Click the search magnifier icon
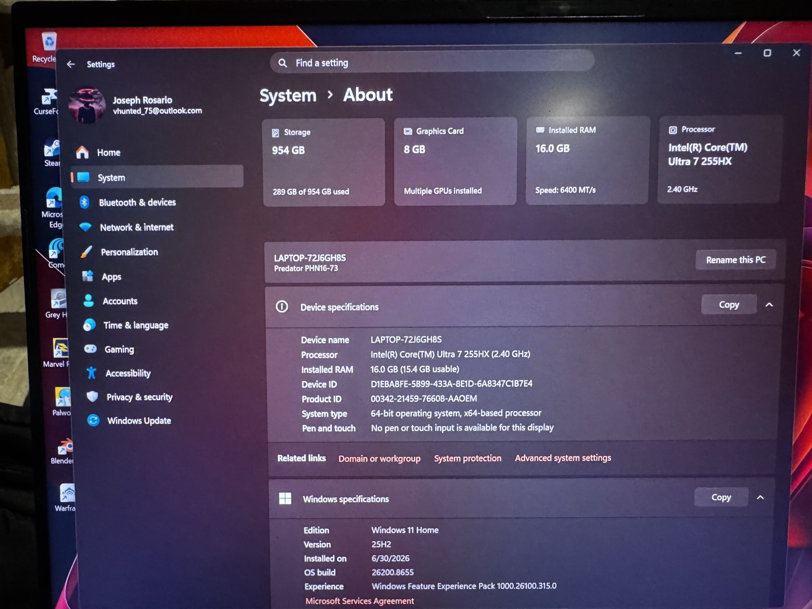The image size is (812, 609). click(x=283, y=63)
